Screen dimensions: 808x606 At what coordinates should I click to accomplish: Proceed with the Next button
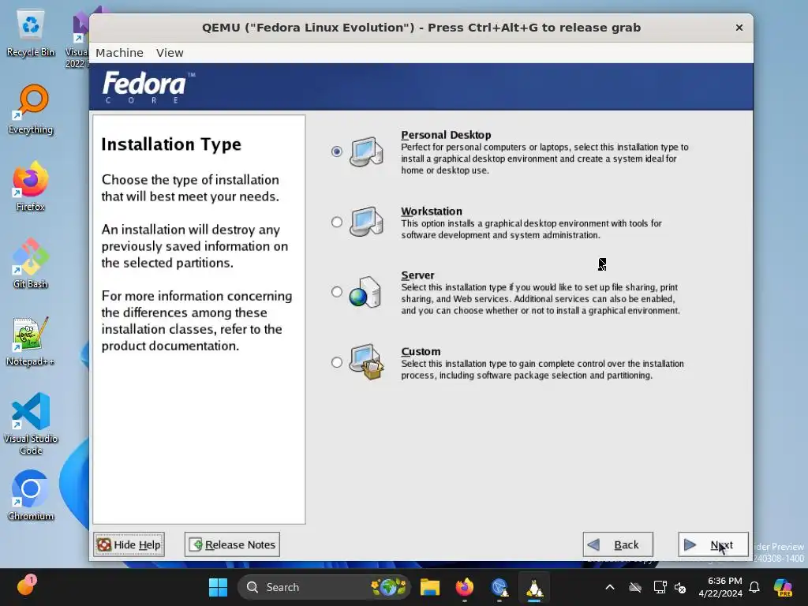tap(713, 544)
